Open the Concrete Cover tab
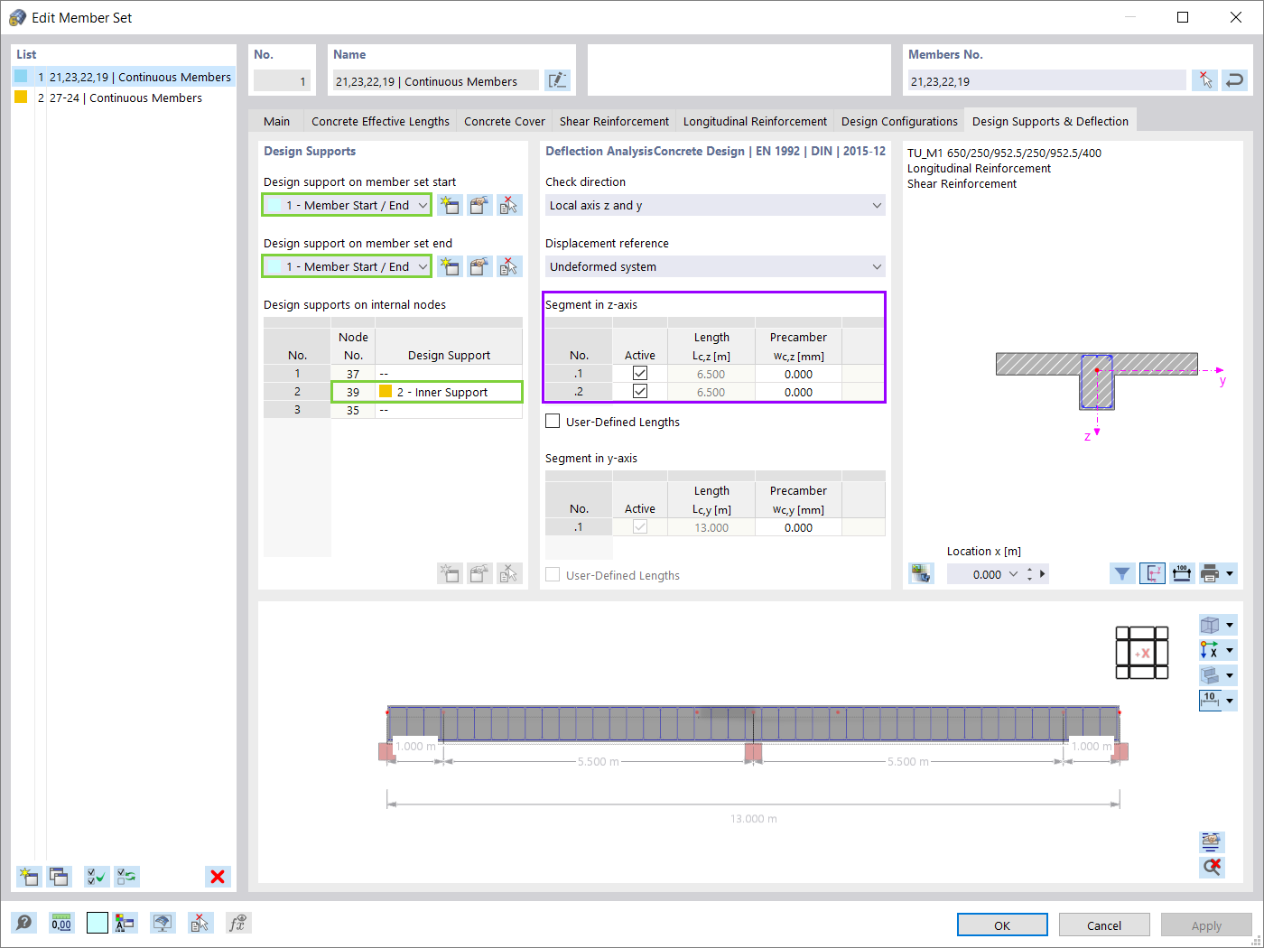 [x=504, y=120]
